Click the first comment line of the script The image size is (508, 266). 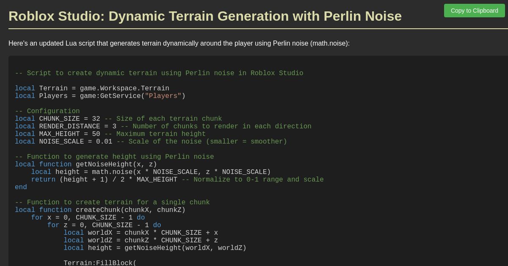[x=159, y=73]
